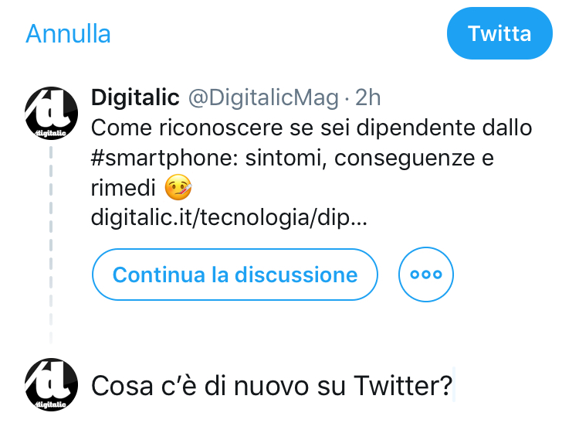The height and width of the screenshot is (440, 579).
Task: Post the tweet with Twitta button
Action: click(499, 33)
